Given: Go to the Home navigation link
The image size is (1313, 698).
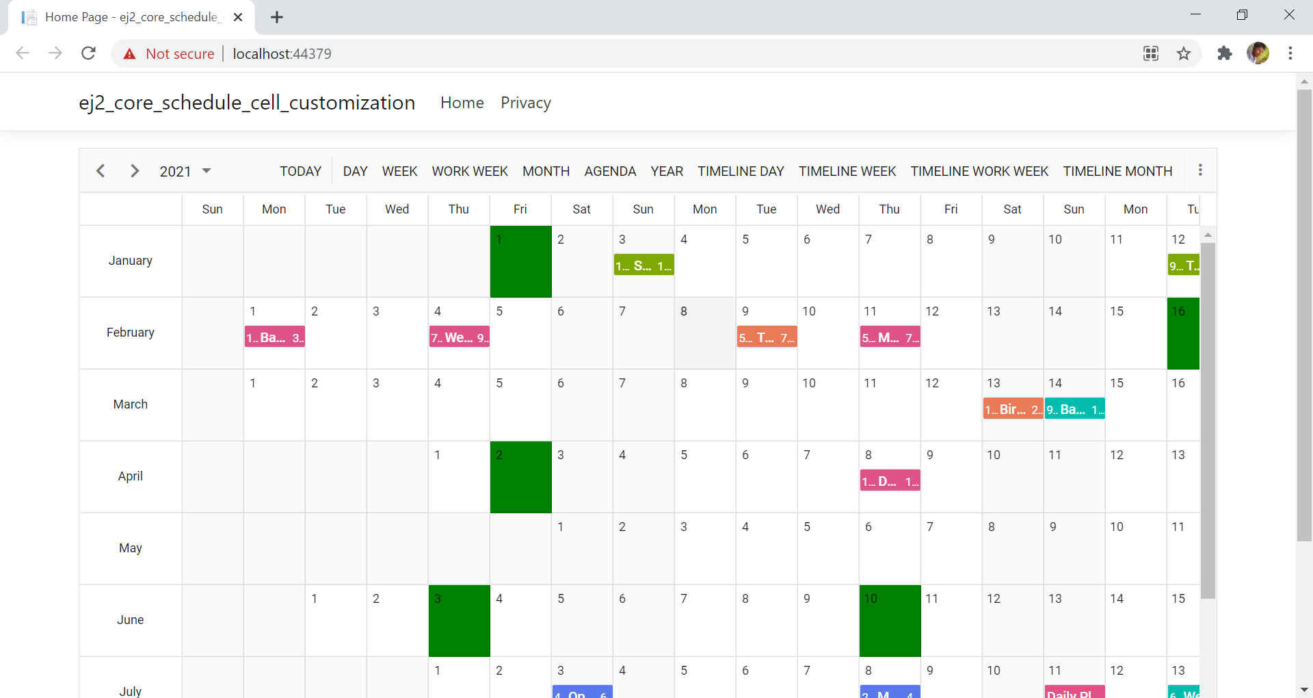Looking at the screenshot, I should [x=462, y=103].
